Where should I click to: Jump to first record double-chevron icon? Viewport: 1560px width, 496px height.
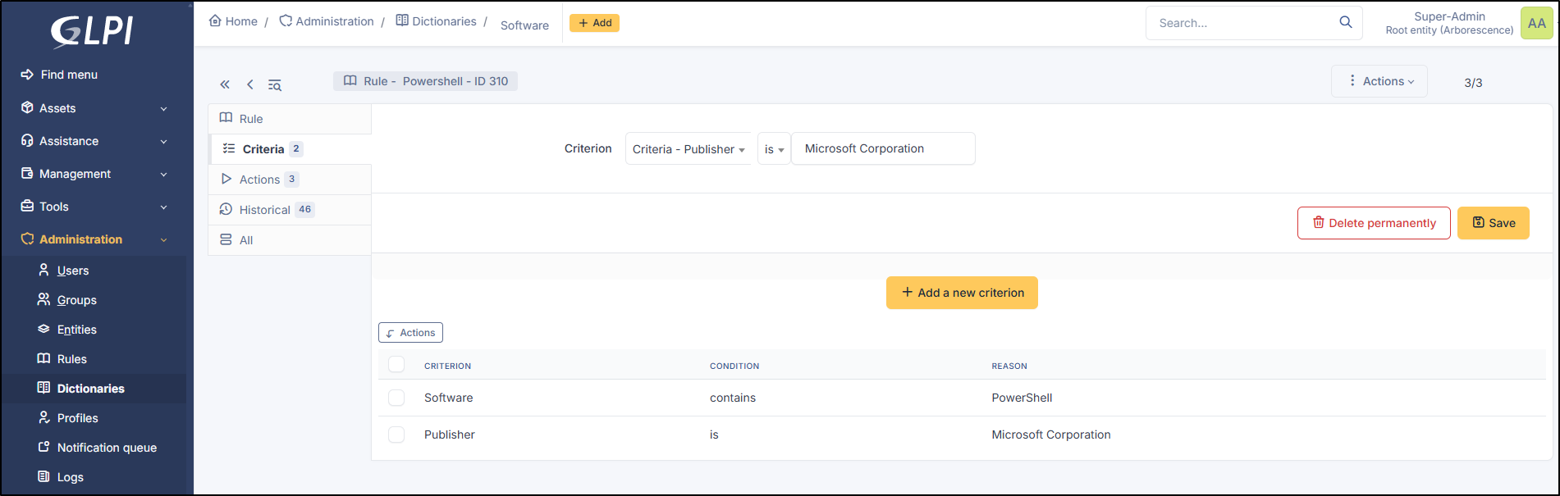click(x=225, y=84)
